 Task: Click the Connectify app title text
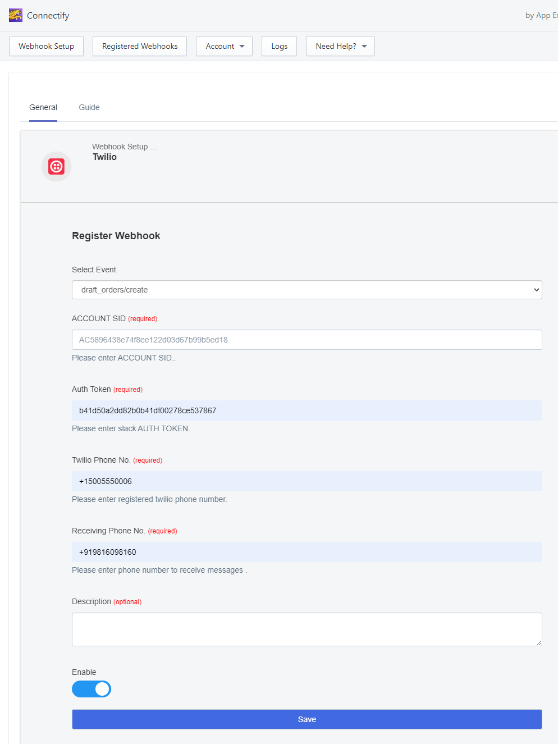(x=48, y=15)
